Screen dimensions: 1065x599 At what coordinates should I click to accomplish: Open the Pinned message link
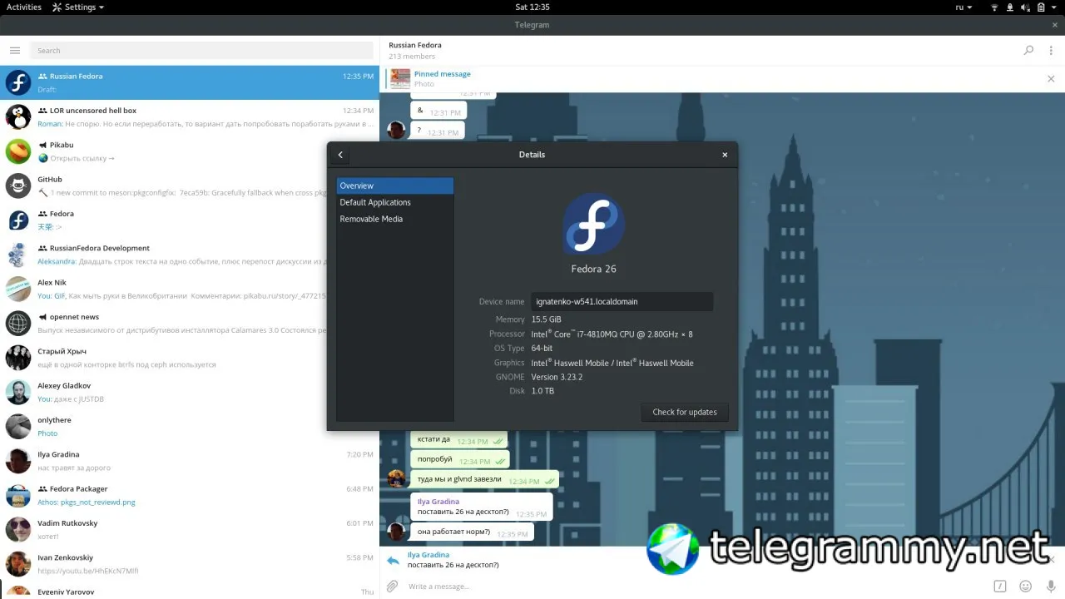click(443, 74)
